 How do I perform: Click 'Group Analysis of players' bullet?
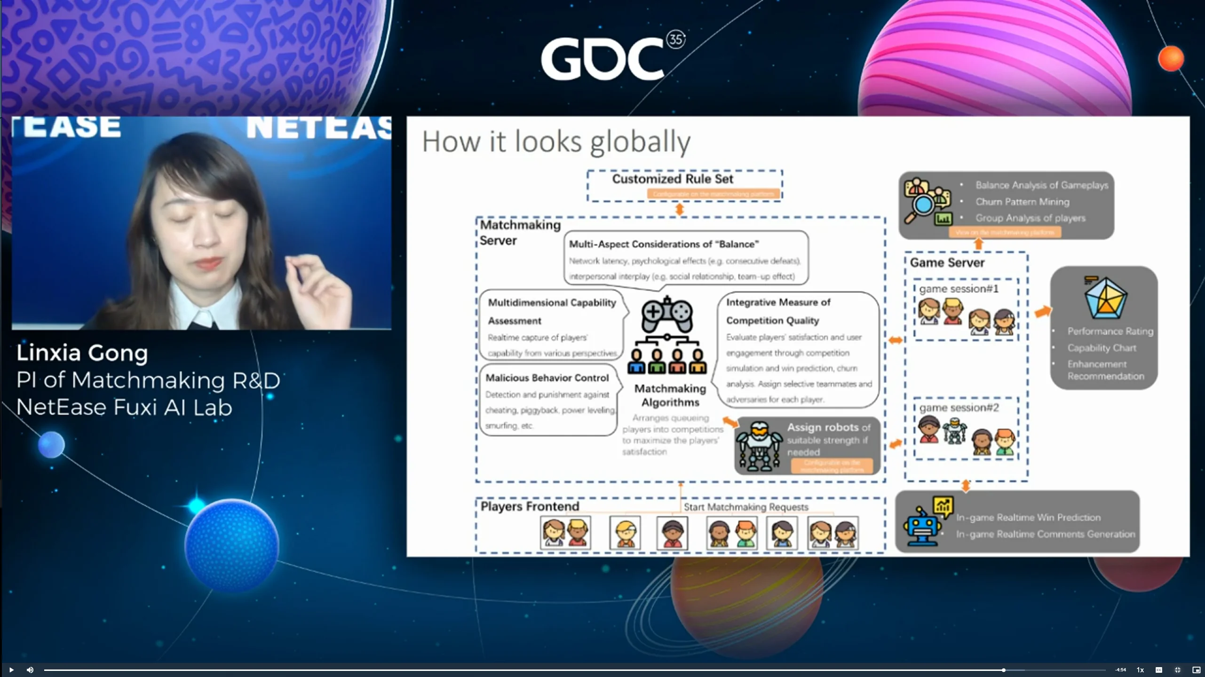click(1030, 218)
